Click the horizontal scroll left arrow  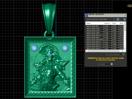click(x=87, y=51)
